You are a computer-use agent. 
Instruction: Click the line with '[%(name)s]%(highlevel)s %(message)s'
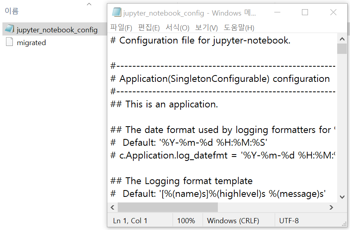click(x=218, y=194)
